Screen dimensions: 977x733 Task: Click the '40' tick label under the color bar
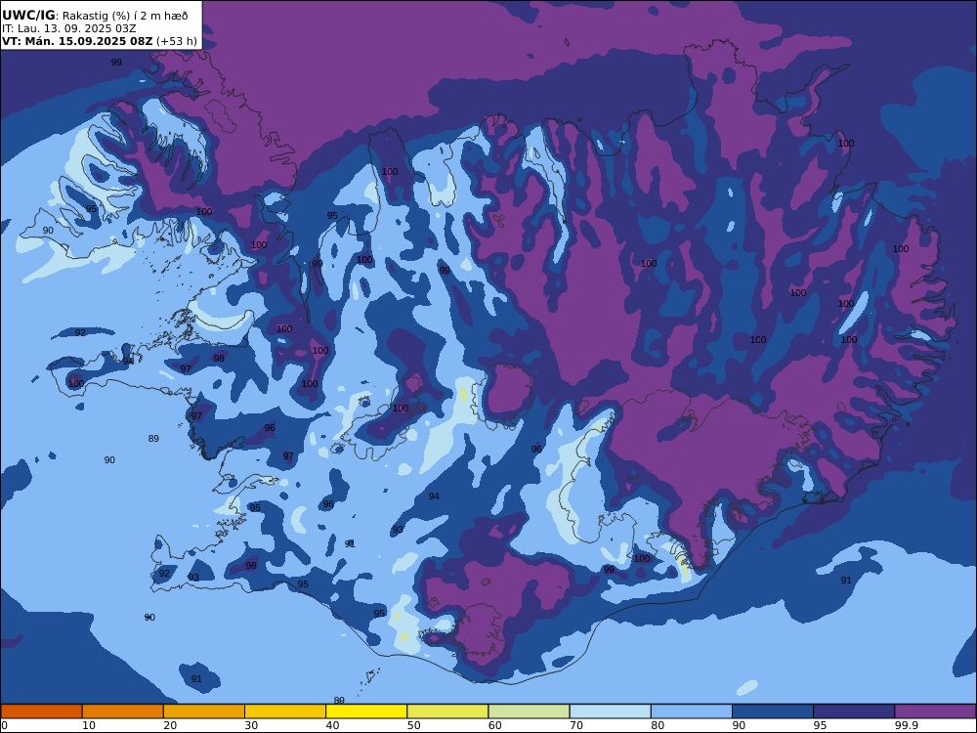(333, 725)
